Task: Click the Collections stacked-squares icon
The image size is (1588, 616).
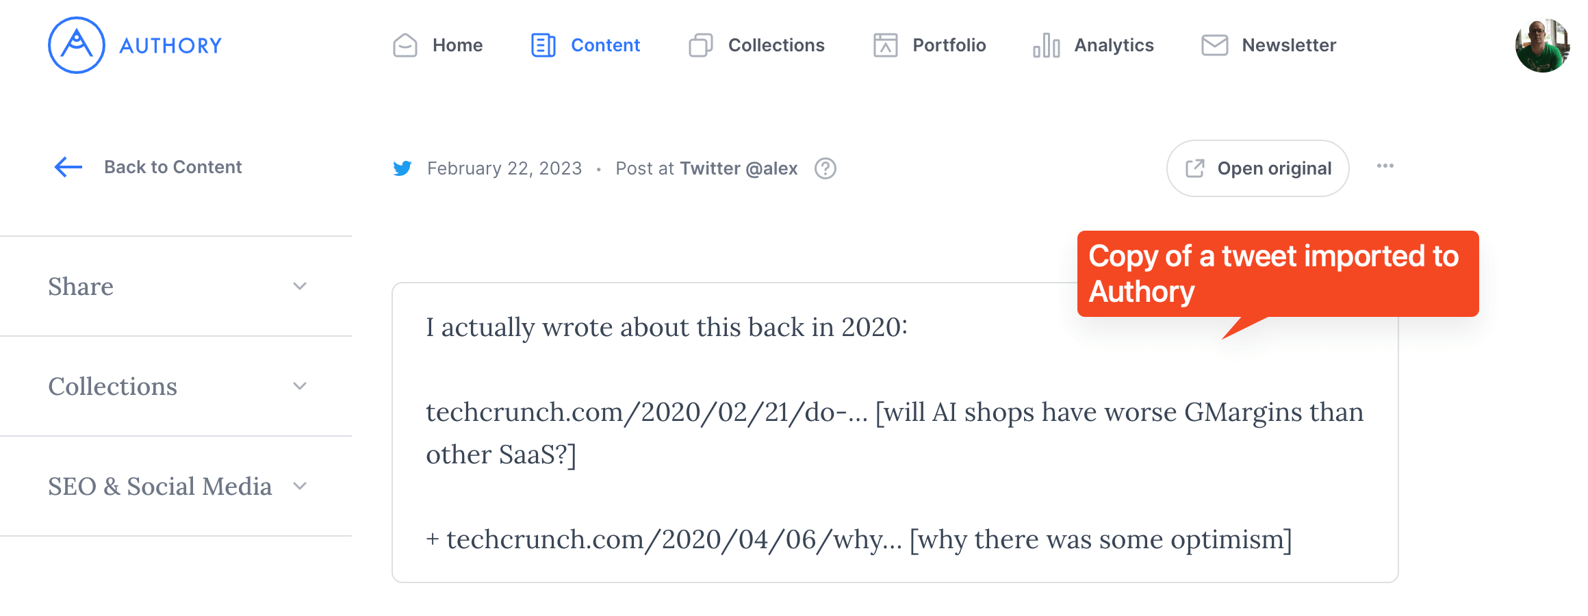Action: tap(701, 45)
